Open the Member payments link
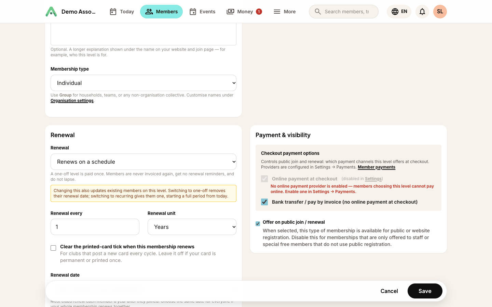Viewport: 492px width, 307px height. coord(377,167)
